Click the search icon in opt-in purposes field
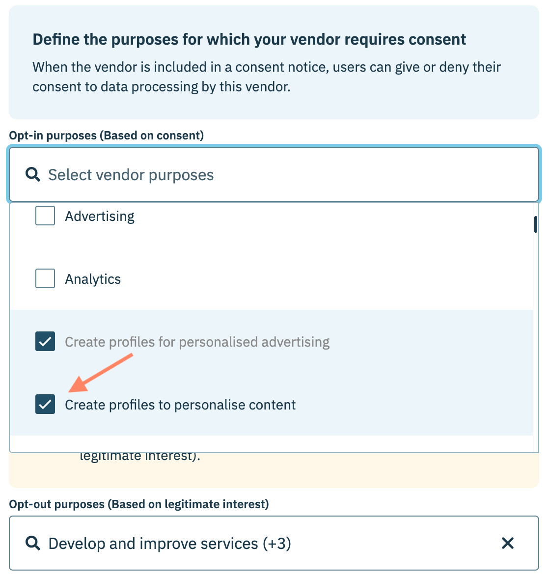The height and width of the screenshot is (574, 549). pos(33,175)
